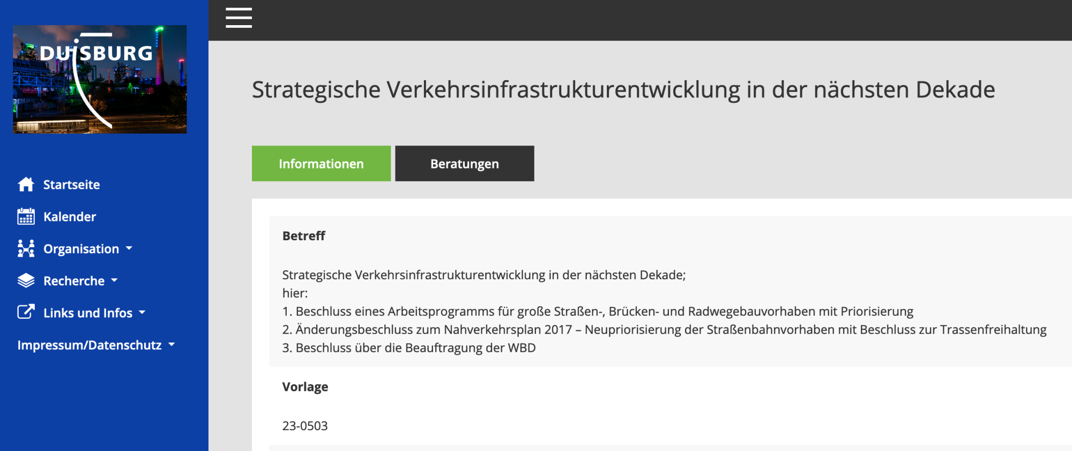Click the Duisburg logo image

pyautogui.click(x=100, y=79)
